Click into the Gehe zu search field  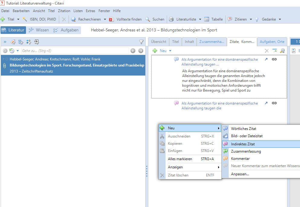click(x=75, y=51)
